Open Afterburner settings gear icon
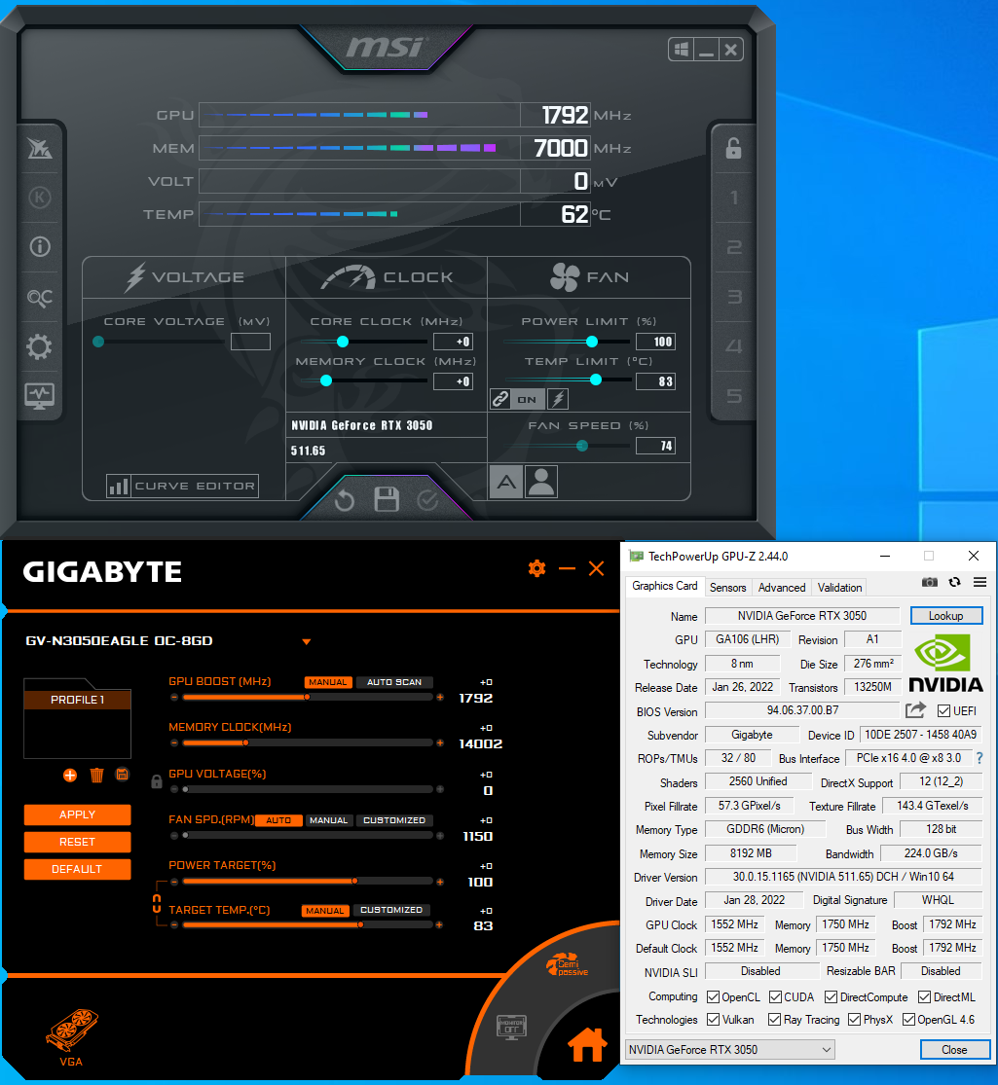The image size is (998, 1085). click(40, 346)
